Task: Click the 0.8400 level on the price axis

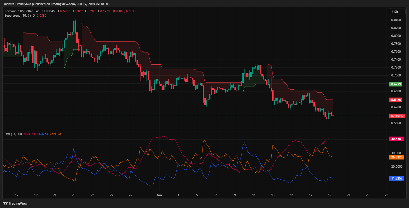Action: (x=396, y=20)
